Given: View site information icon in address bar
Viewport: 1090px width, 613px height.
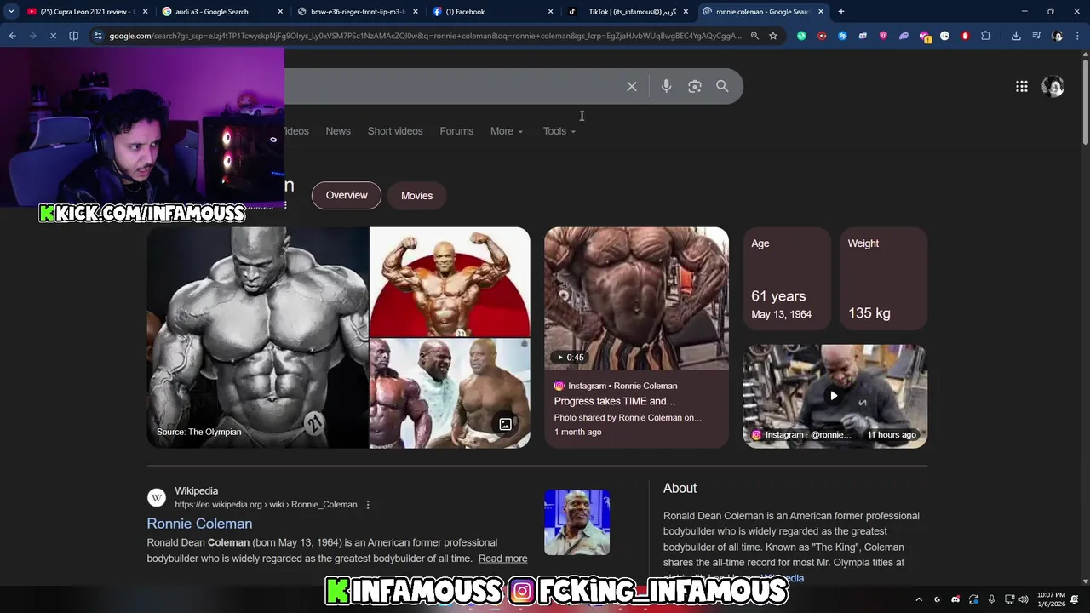Looking at the screenshot, I should pos(98,36).
